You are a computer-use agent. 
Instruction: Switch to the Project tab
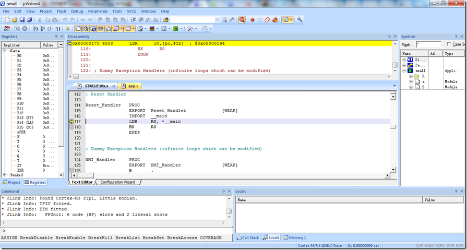(11, 182)
